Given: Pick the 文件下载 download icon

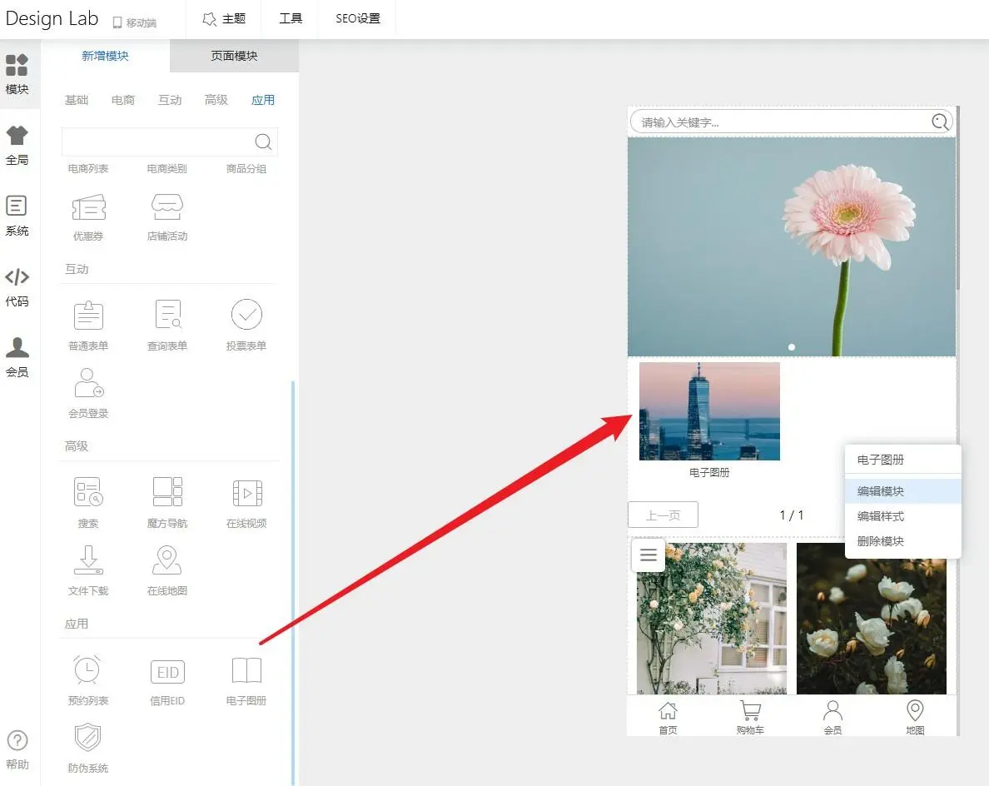Looking at the screenshot, I should 87,561.
